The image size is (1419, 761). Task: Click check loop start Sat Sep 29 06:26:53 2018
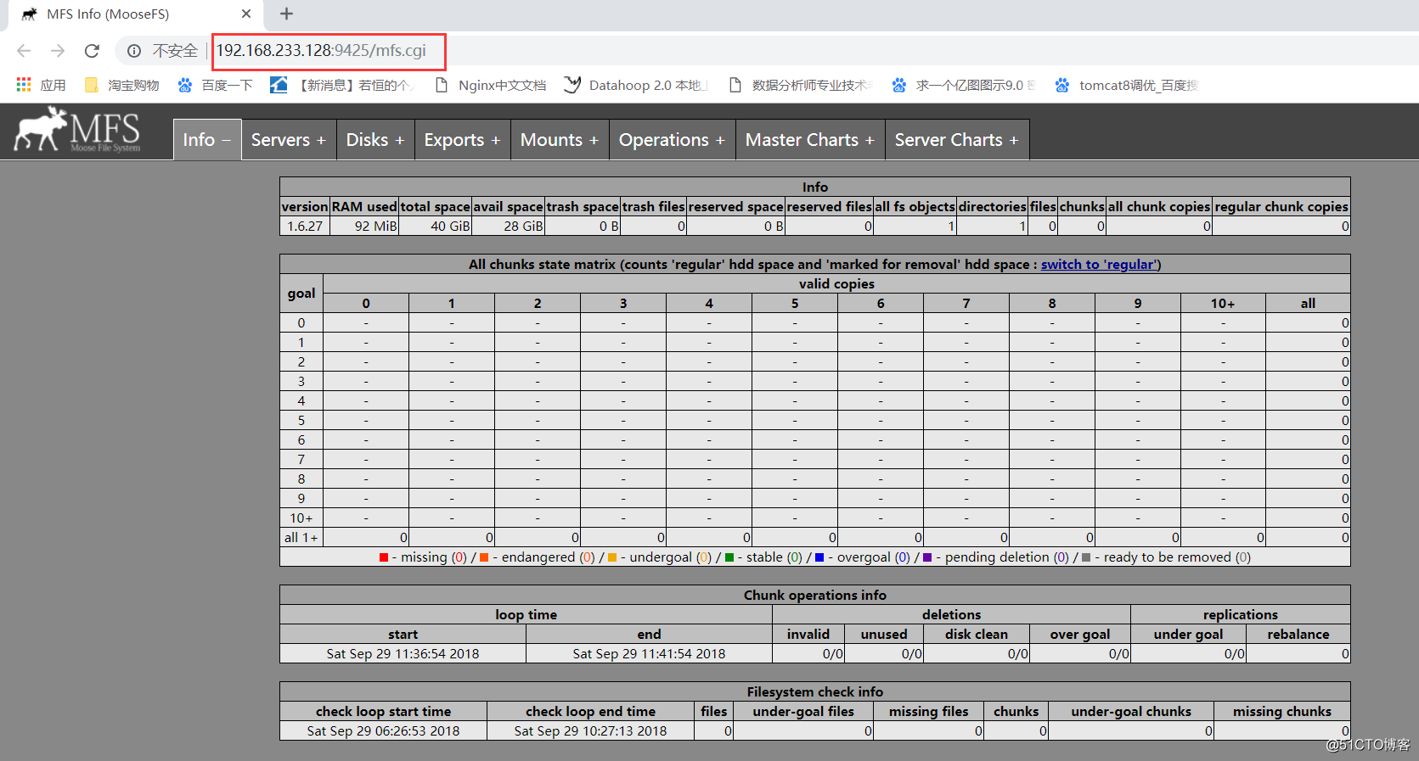tap(383, 731)
